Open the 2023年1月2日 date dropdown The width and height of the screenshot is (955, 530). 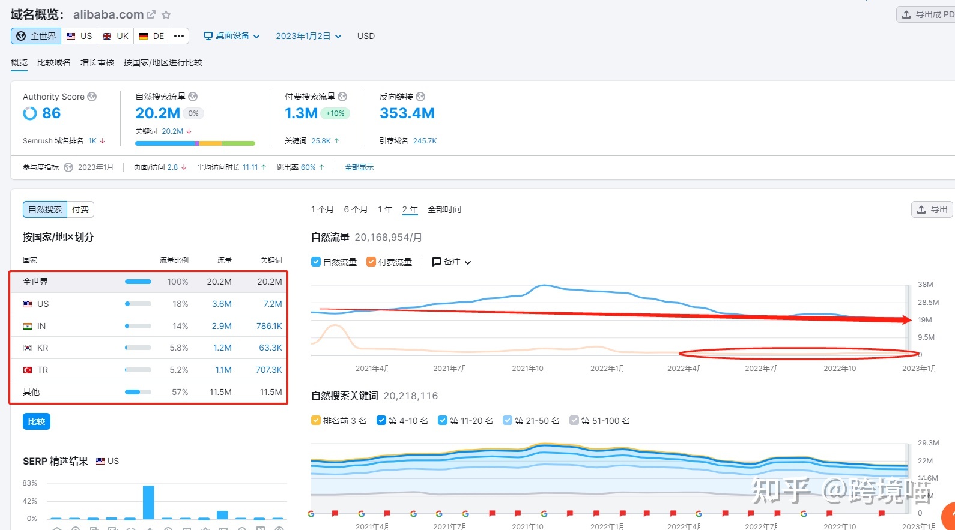[x=309, y=36]
